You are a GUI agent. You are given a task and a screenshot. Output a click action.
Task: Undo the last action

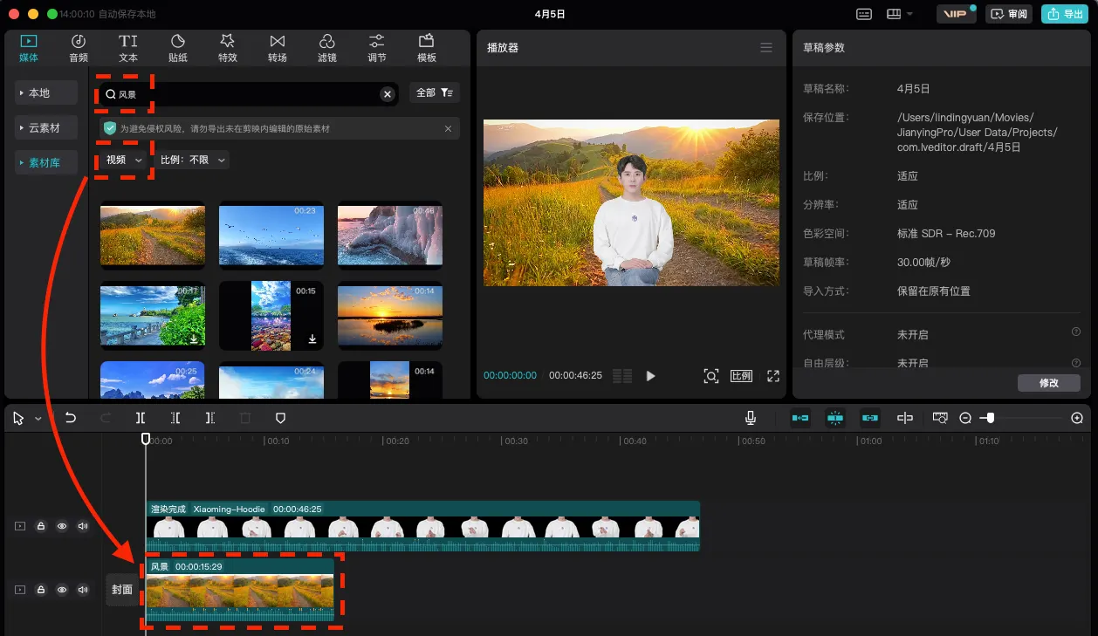point(71,418)
